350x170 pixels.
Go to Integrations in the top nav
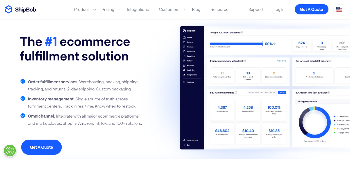tap(138, 9)
